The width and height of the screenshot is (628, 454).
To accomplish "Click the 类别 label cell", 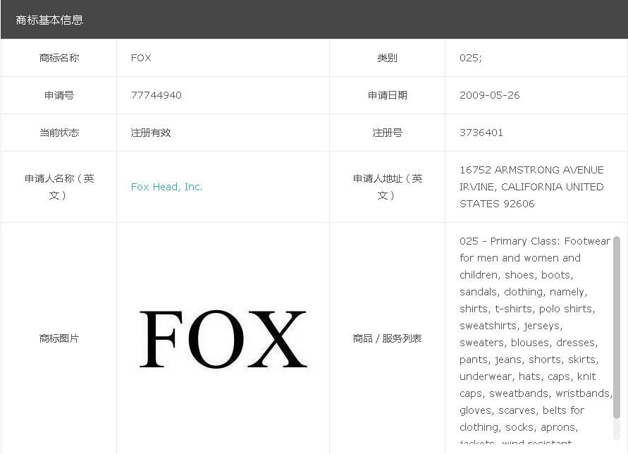I will tap(387, 58).
